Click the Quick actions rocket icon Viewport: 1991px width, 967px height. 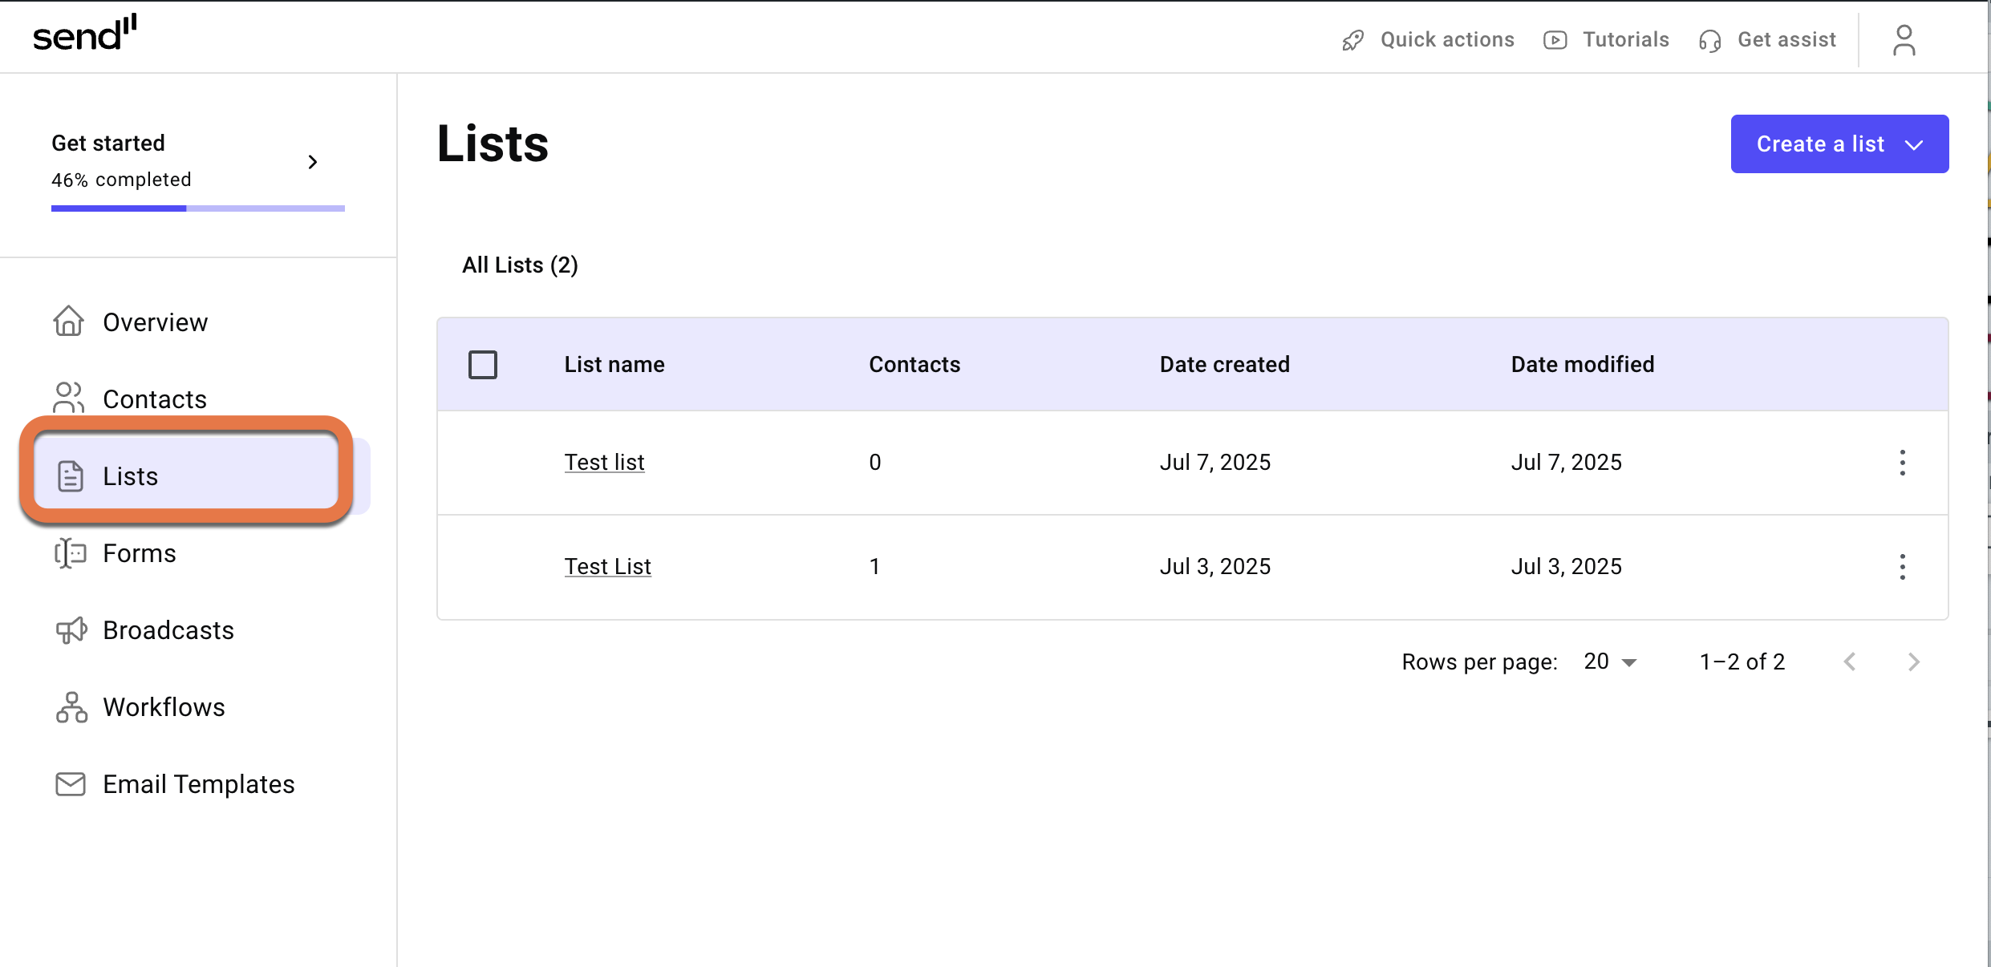pyautogui.click(x=1353, y=40)
